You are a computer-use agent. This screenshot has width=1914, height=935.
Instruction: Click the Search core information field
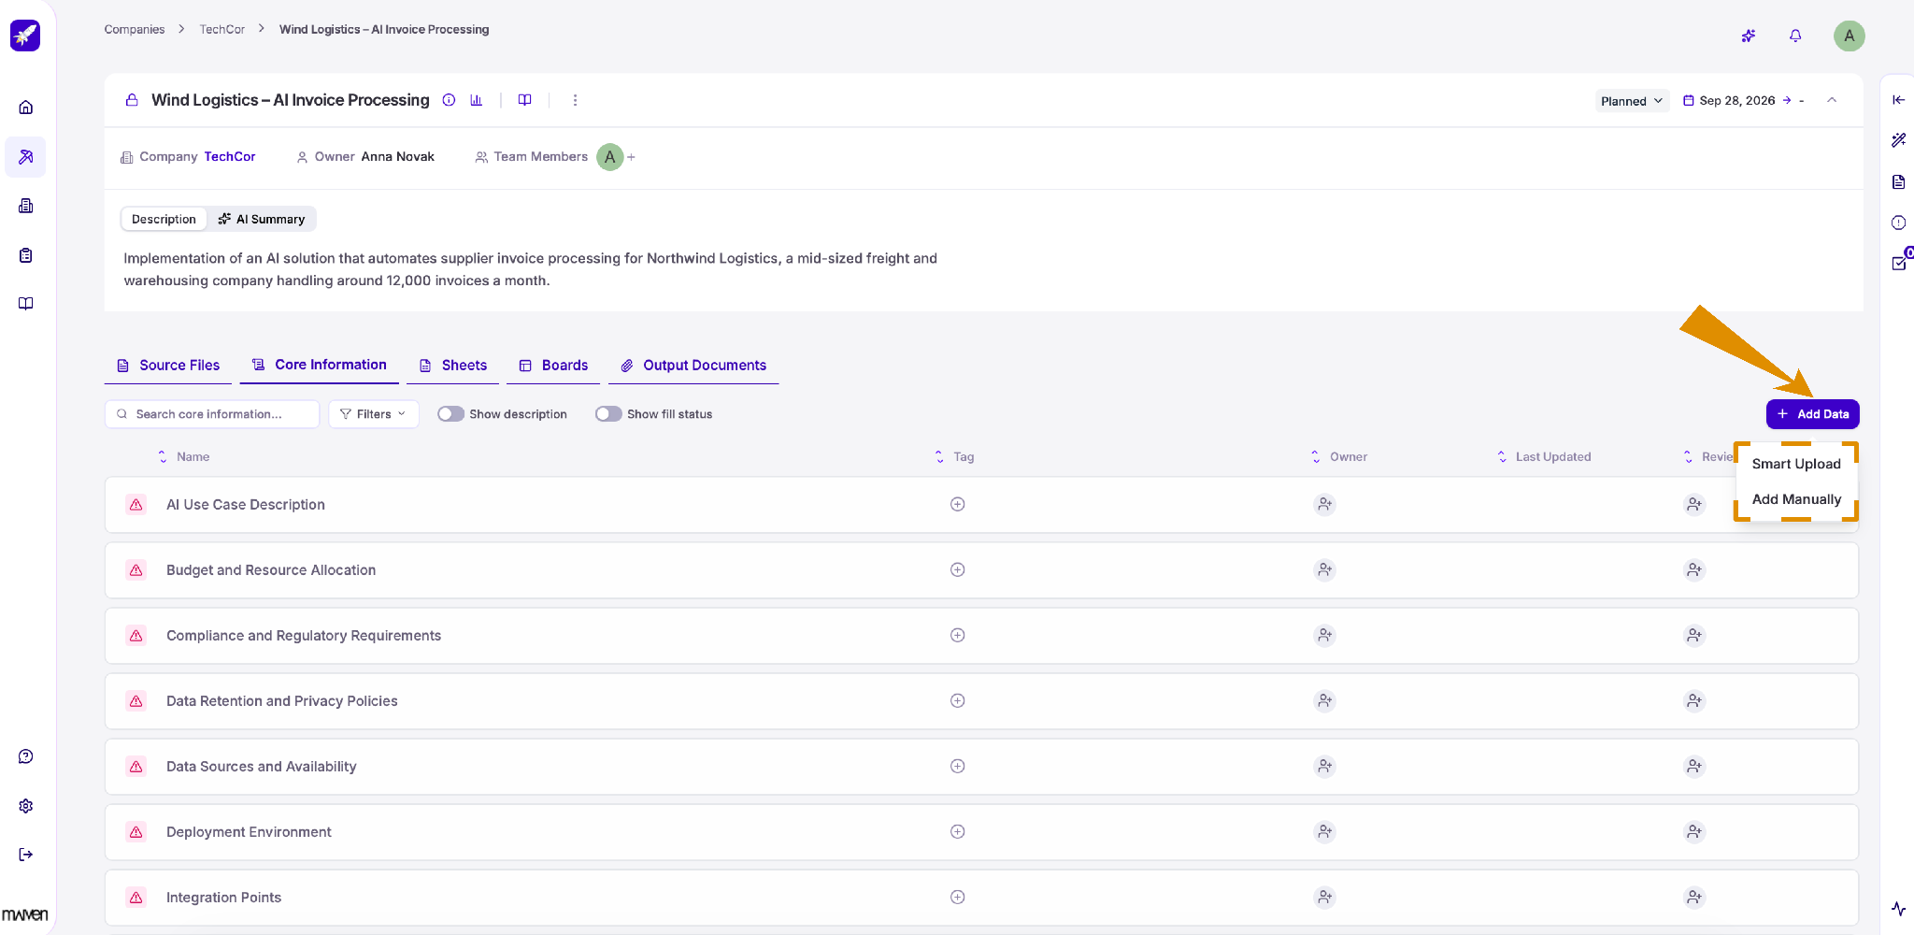212,414
